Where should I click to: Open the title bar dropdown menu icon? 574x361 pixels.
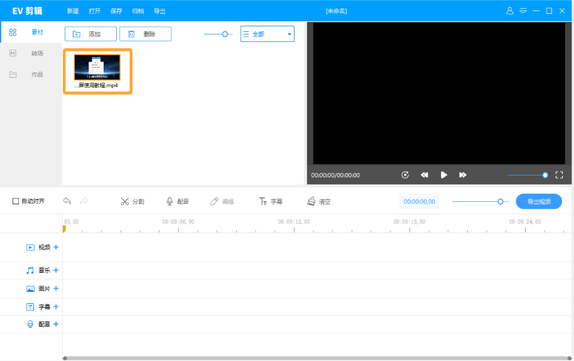pyautogui.click(x=523, y=11)
